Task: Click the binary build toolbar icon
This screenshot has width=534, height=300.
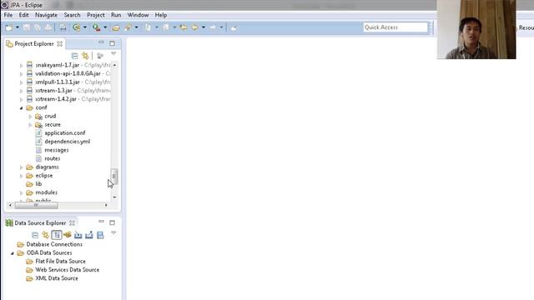Action: coord(63,27)
